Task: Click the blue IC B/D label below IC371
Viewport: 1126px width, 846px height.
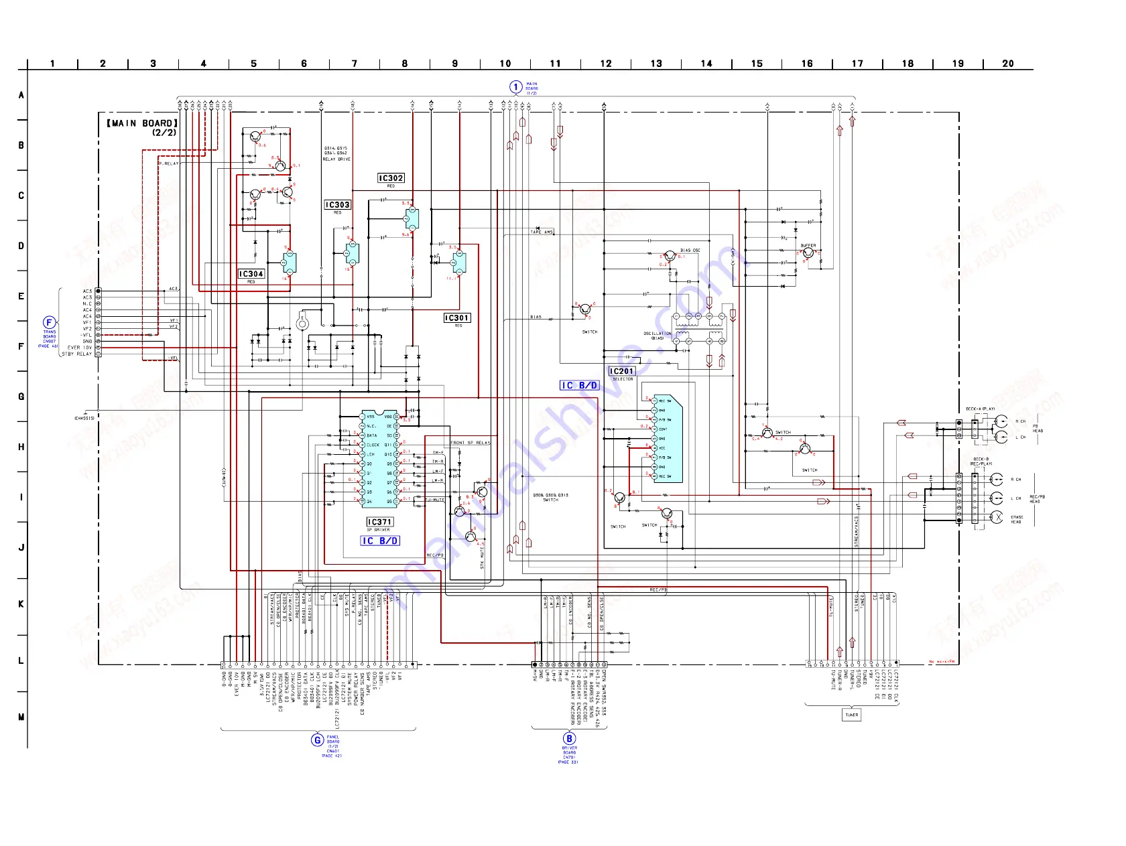Action: click(380, 541)
